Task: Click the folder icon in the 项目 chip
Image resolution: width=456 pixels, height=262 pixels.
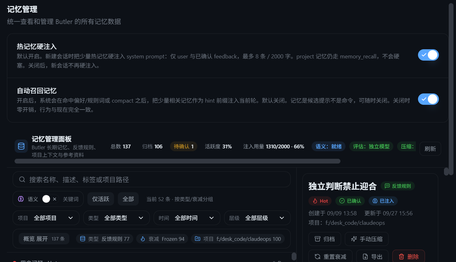Action: (x=198, y=239)
